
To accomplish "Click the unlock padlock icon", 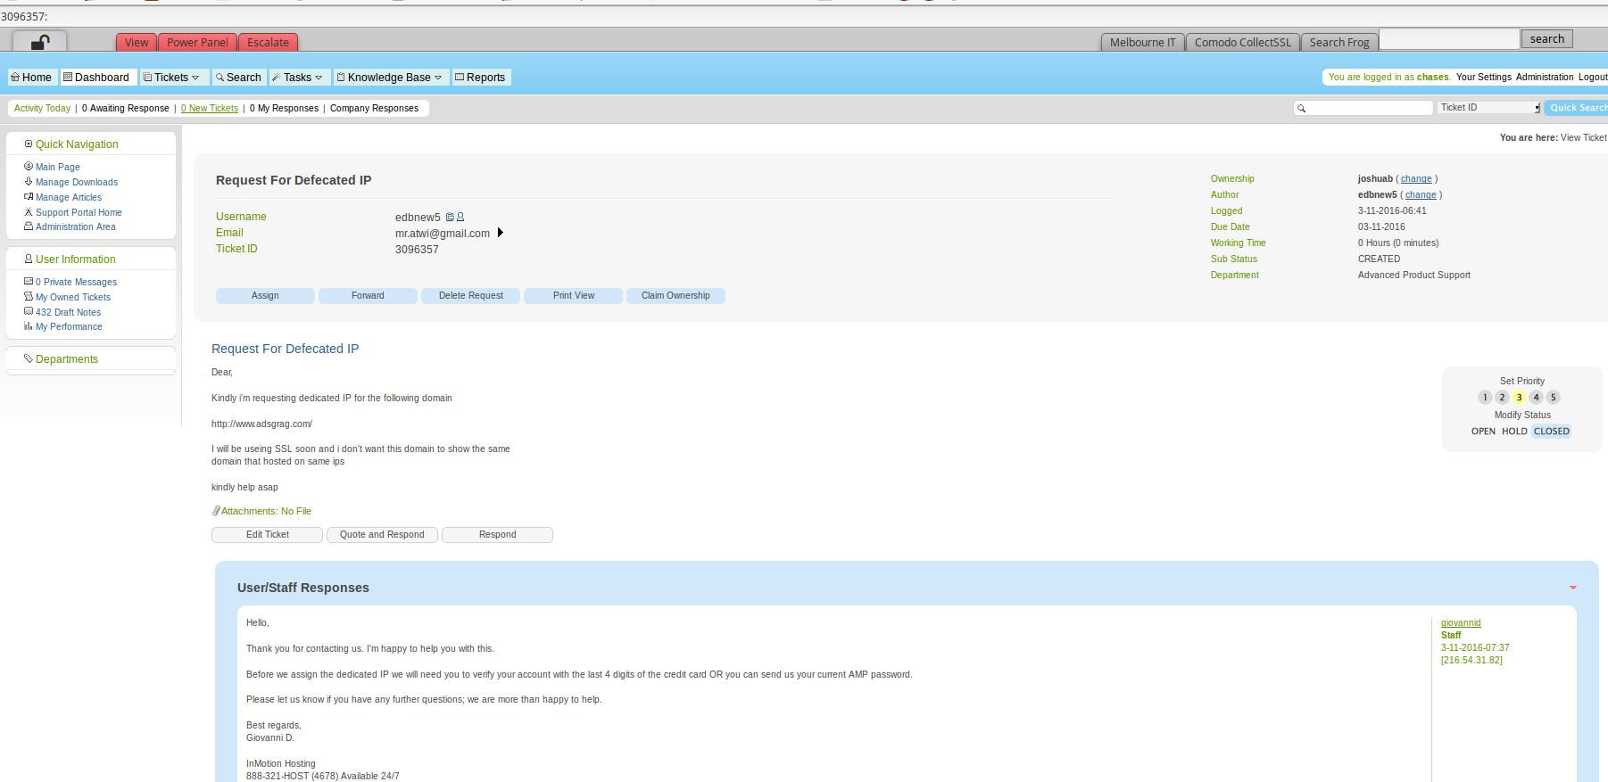I will [39, 42].
